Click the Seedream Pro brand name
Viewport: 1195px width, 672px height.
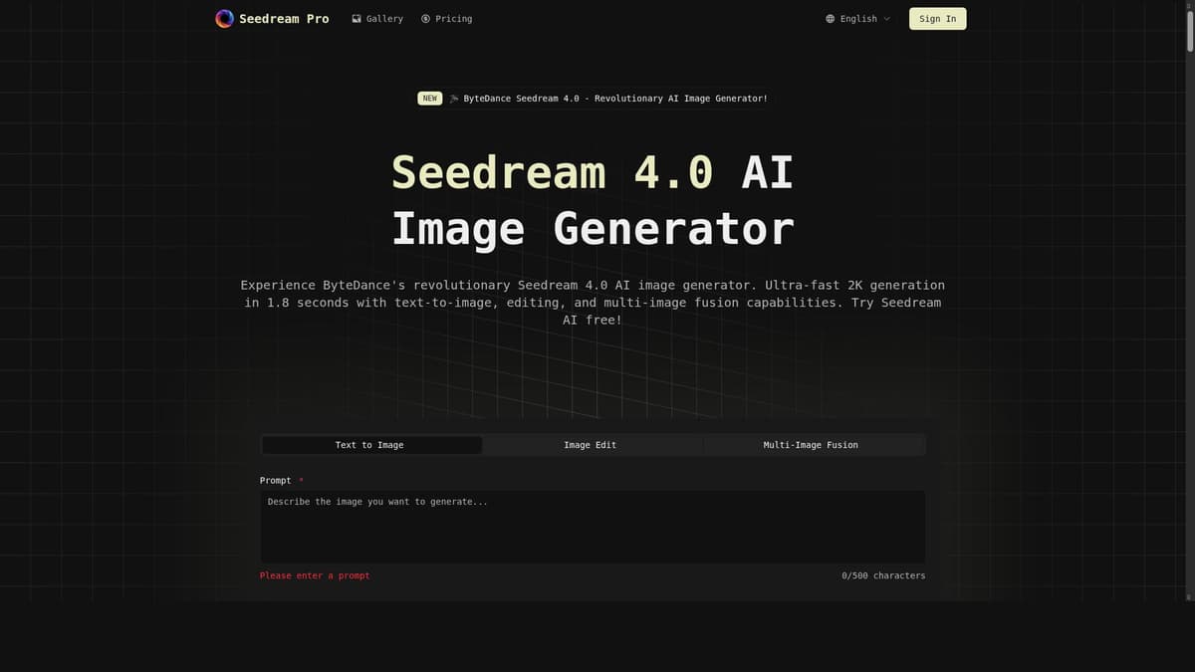pyautogui.click(x=284, y=18)
